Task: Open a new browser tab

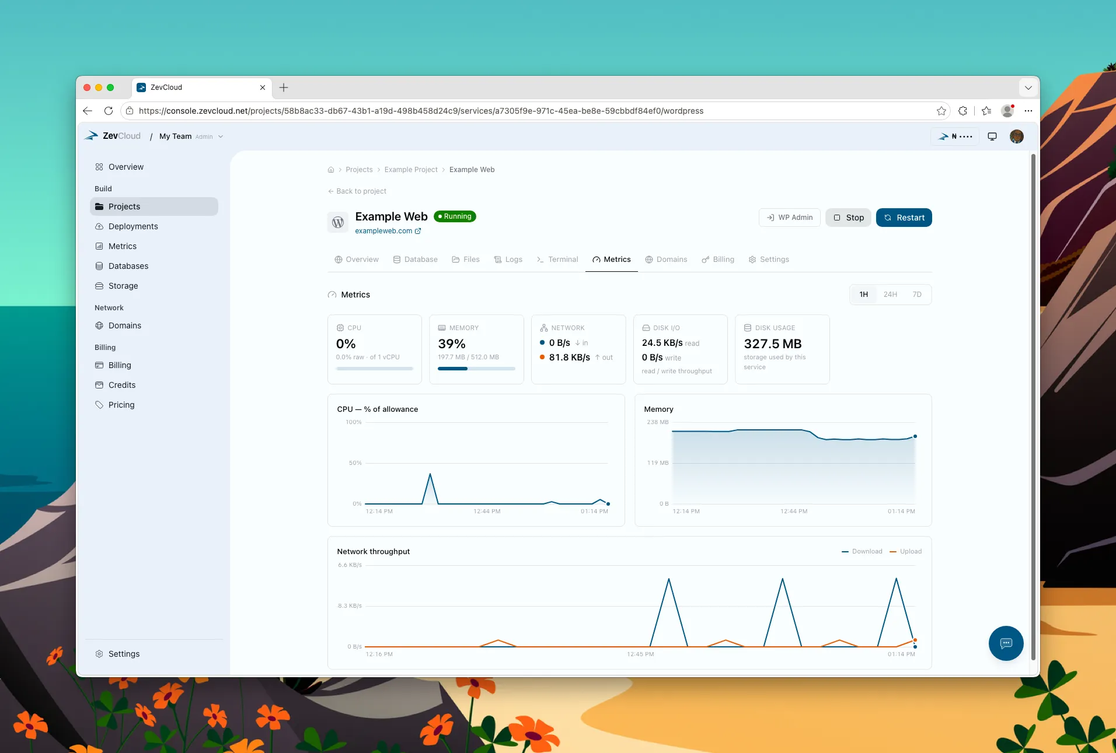Action: click(x=284, y=87)
